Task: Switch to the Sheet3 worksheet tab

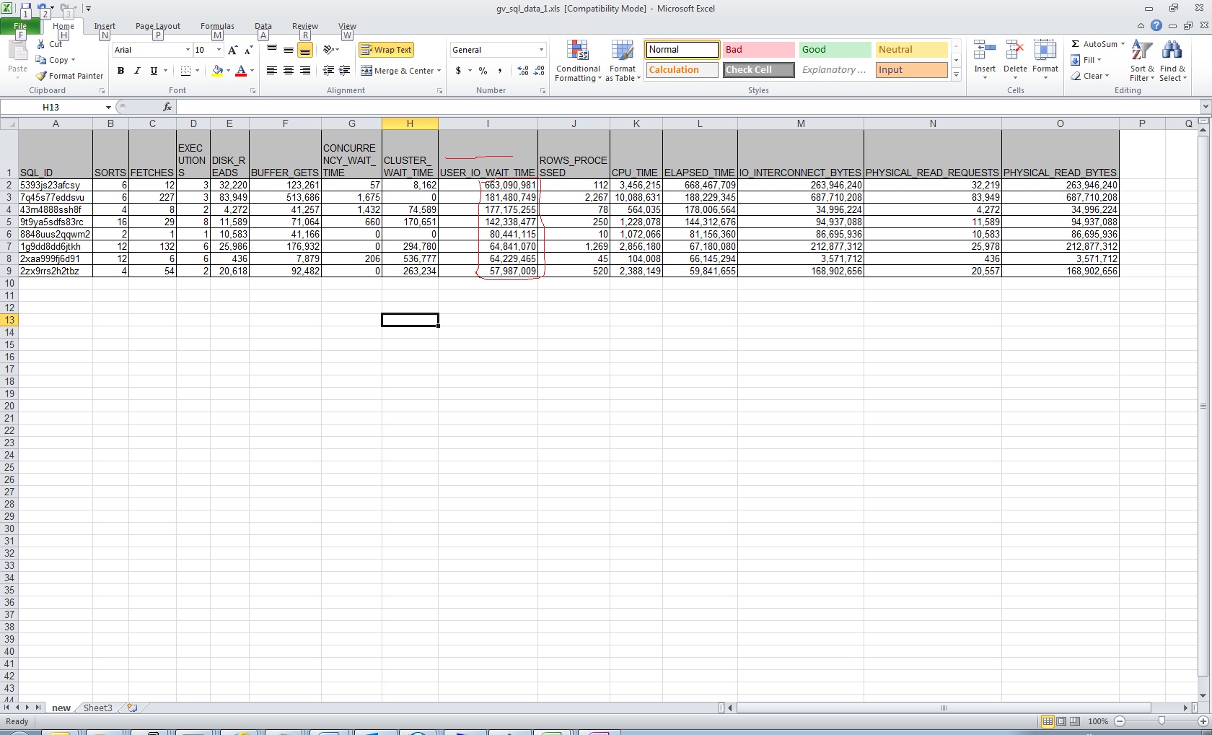Action: point(97,708)
